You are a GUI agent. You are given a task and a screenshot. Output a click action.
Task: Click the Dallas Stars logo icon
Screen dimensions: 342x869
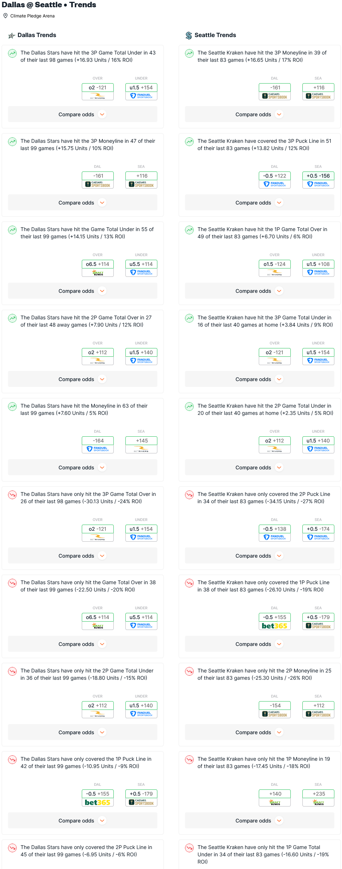12,36
